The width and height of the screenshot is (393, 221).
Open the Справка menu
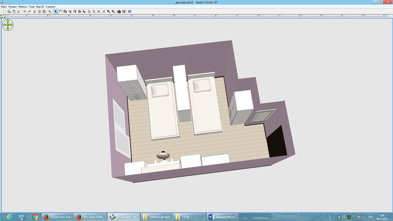click(51, 7)
